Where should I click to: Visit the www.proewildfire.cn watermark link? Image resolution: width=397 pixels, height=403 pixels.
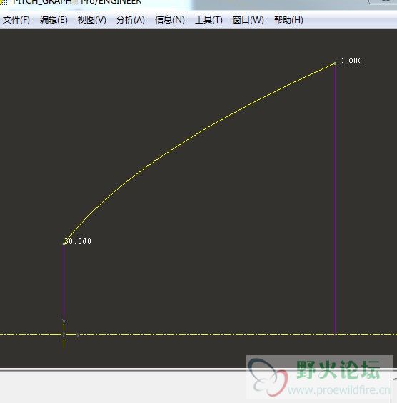pos(339,390)
